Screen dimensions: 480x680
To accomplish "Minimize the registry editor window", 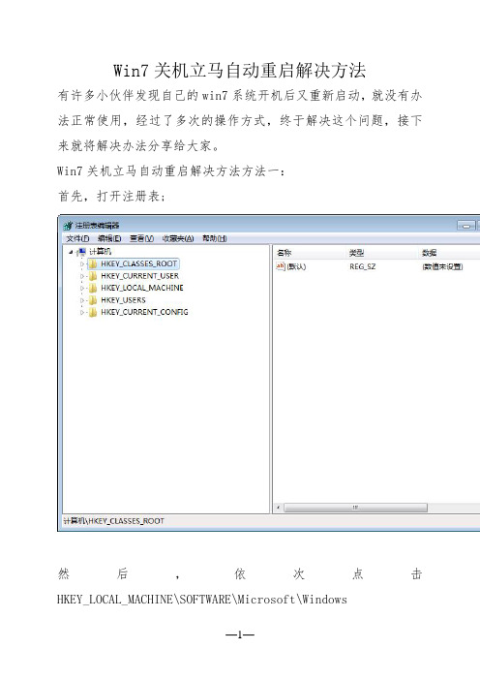I will coord(466,226).
